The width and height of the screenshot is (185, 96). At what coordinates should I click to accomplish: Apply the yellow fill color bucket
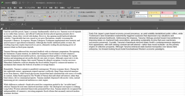[45, 16]
